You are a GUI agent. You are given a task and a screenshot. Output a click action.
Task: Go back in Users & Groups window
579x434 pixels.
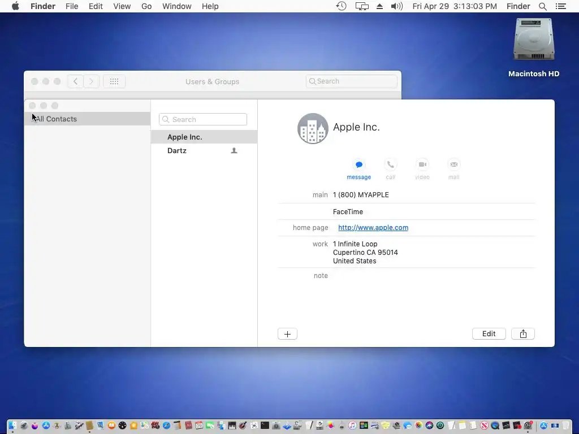click(x=75, y=81)
